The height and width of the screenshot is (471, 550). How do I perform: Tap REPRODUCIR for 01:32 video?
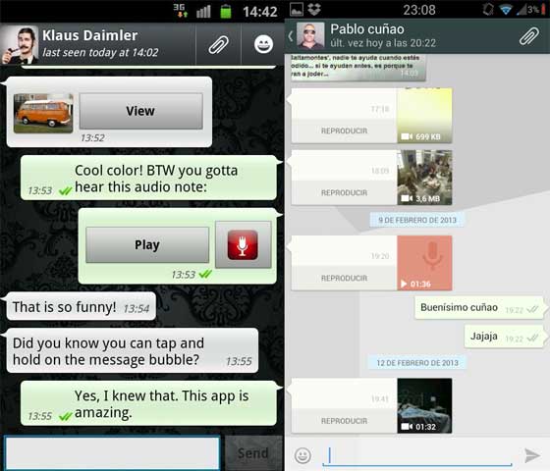[344, 421]
